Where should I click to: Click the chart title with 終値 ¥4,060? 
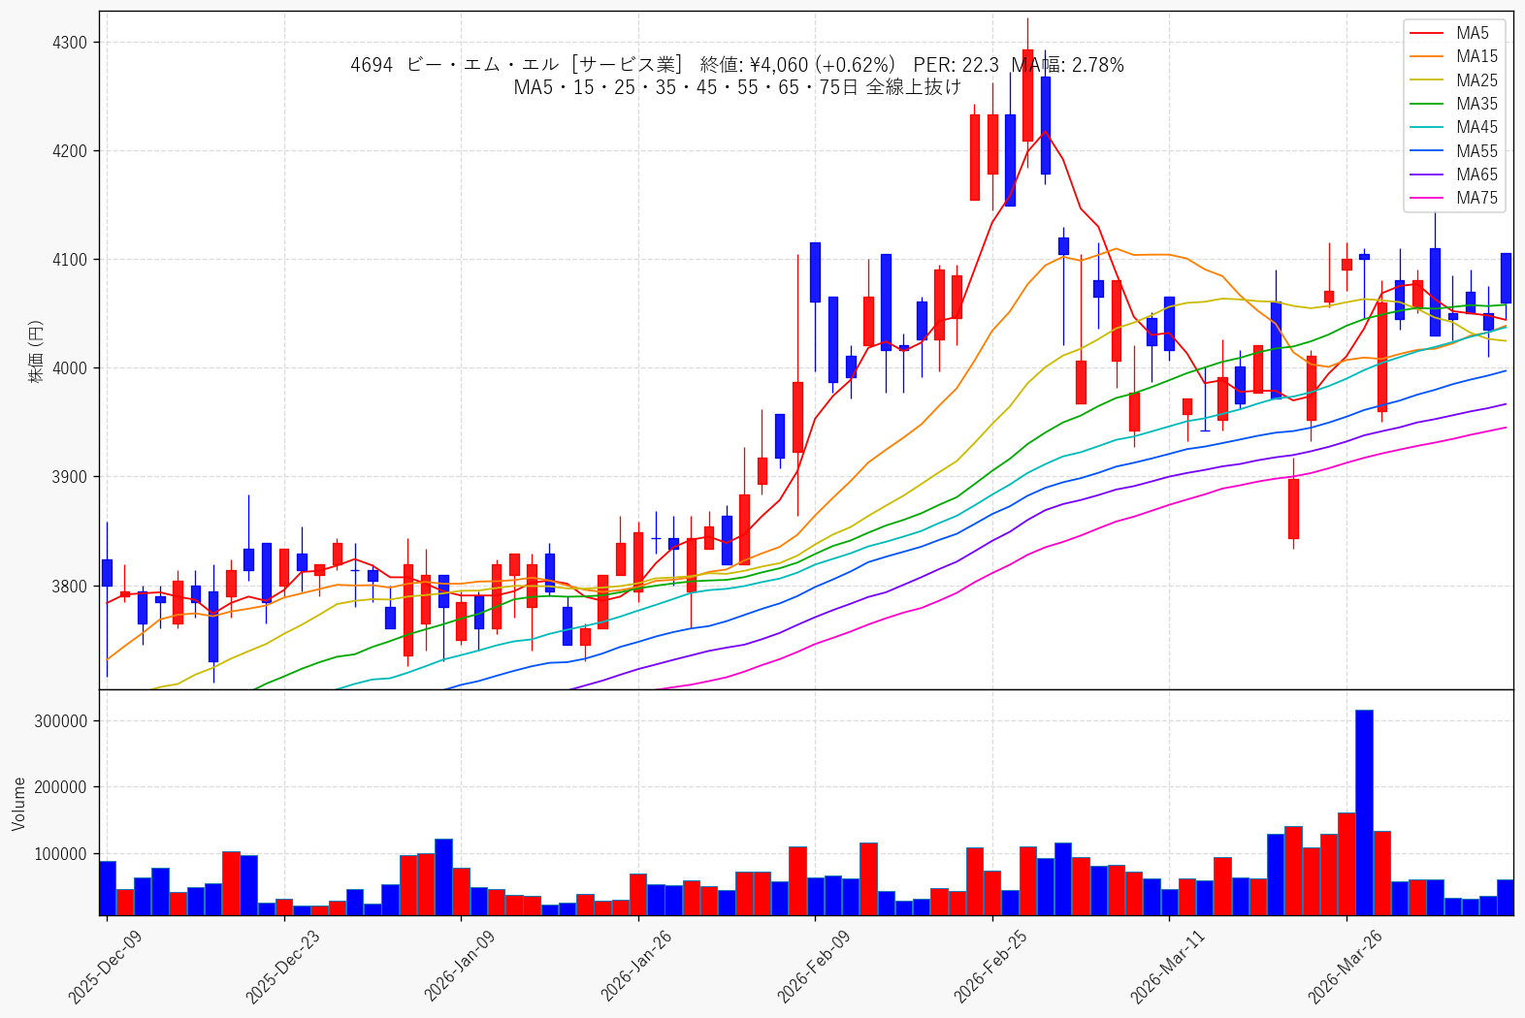tap(737, 65)
